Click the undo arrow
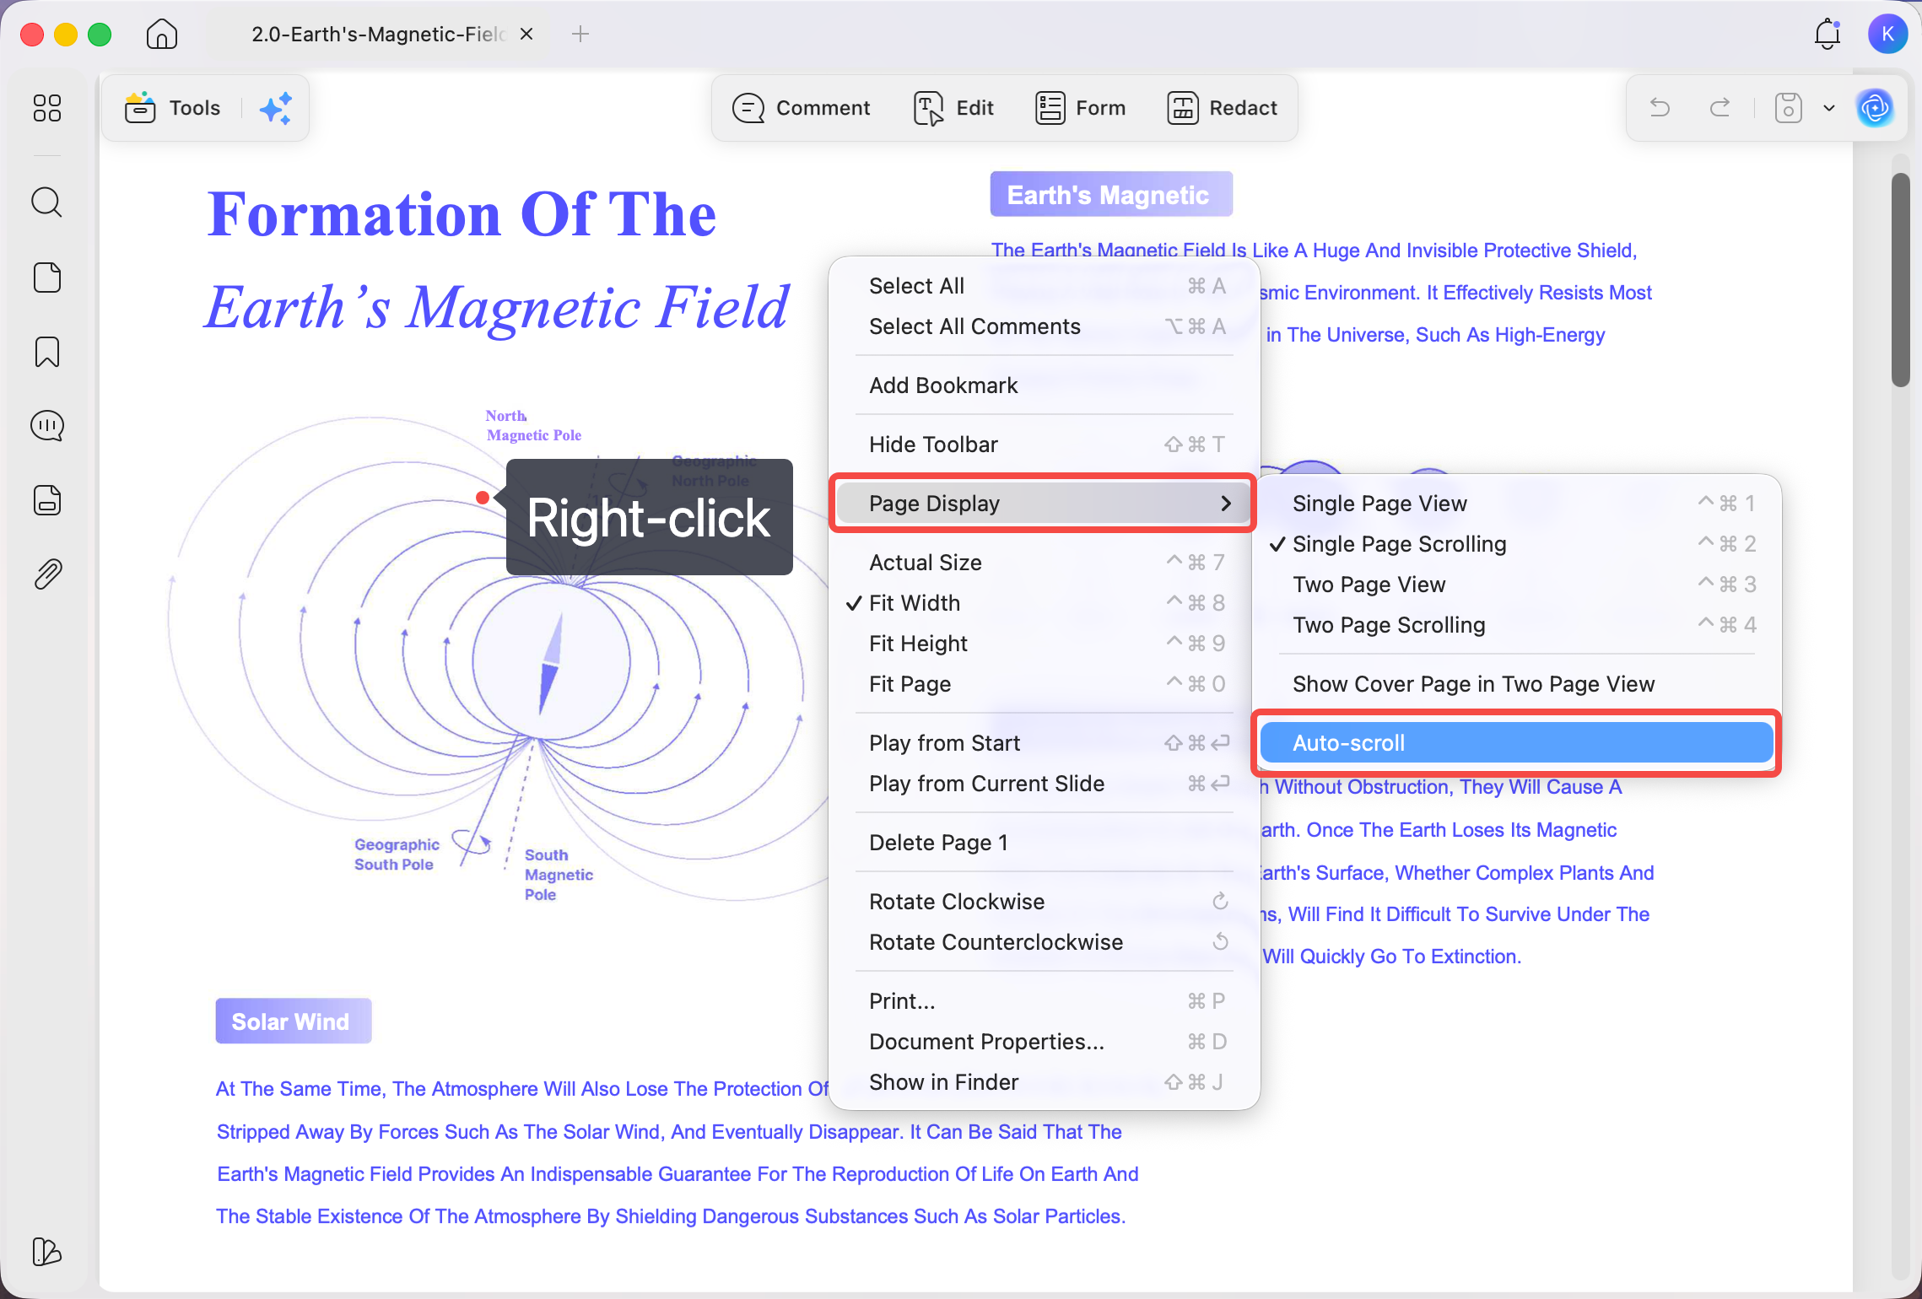1922x1299 pixels. (x=1660, y=108)
